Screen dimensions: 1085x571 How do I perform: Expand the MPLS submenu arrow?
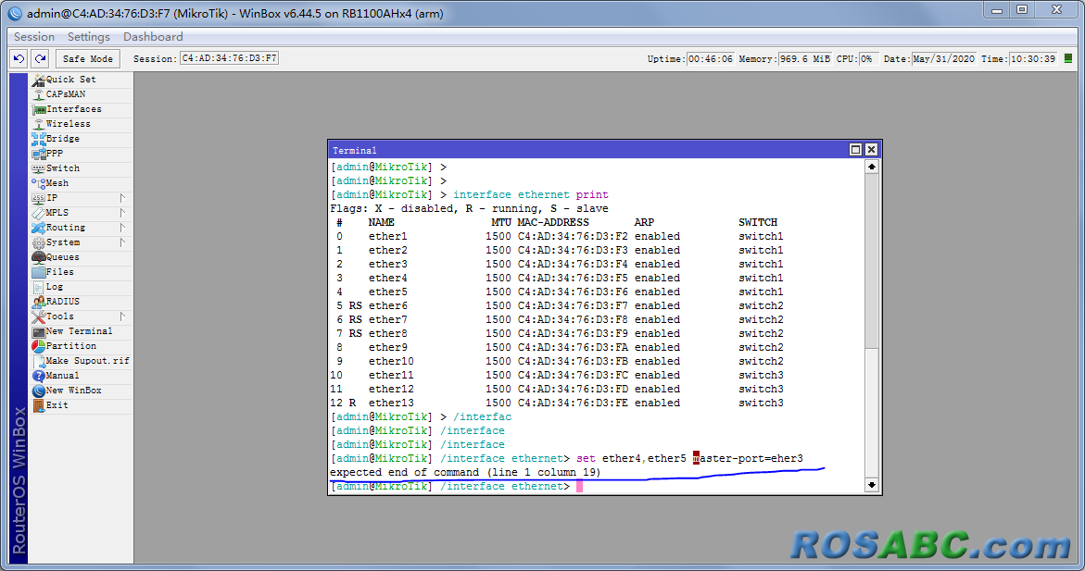click(x=122, y=213)
